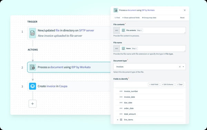
Task: Click the document link in step 2
Action: (57, 67)
